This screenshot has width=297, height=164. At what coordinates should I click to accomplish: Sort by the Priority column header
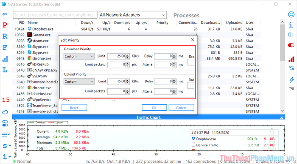(163, 23)
